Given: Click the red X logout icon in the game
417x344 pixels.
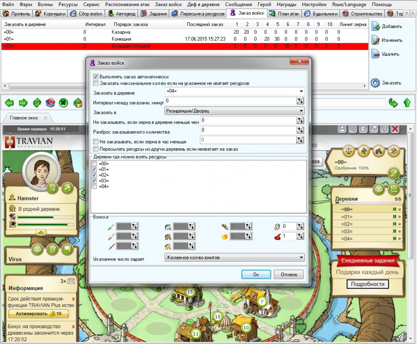Looking at the screenshot, I should 395,129.
